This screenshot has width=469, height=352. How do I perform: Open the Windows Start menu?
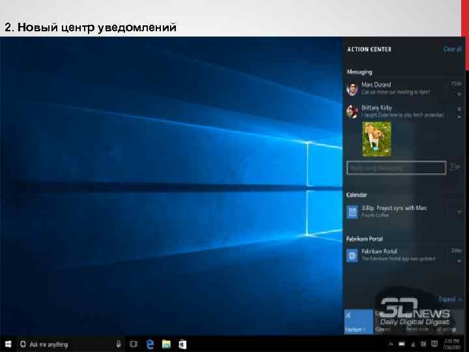pos(8,344)
